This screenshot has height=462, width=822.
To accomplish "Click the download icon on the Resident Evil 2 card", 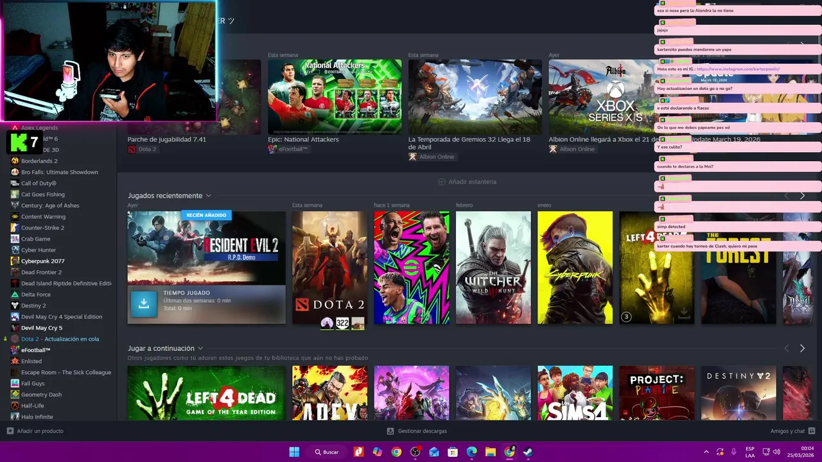I will click(144, 304).
